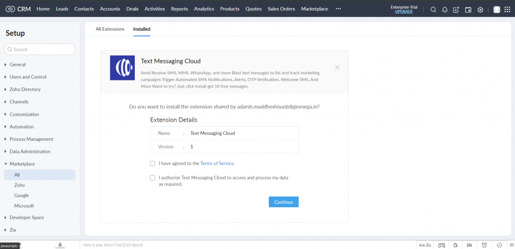The image size is (515, 249).
Task: Click the UPGRADE link
Action: click(x=404, y=12)
